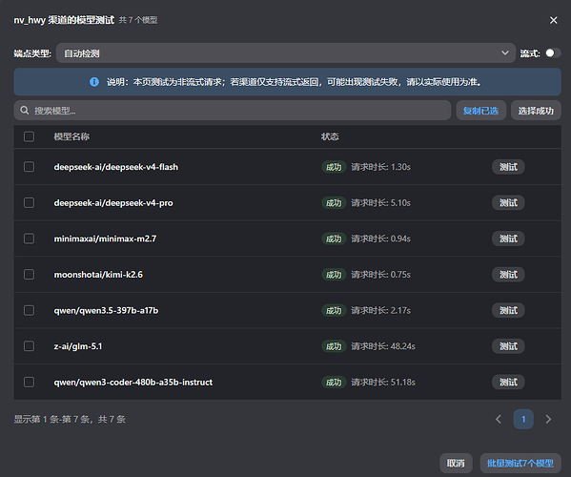This screenshot has width=571, height=477.
Task: Click the 选择成功 button
Action: pos(536,111)
